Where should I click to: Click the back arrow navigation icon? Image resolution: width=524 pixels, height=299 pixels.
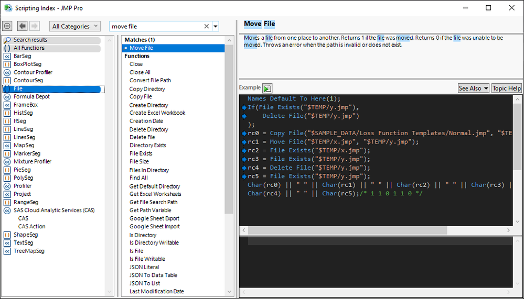click(x=22, y=26)
